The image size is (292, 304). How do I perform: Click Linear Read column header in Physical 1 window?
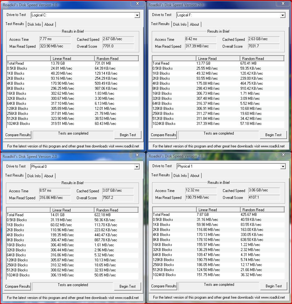[218, 210]
